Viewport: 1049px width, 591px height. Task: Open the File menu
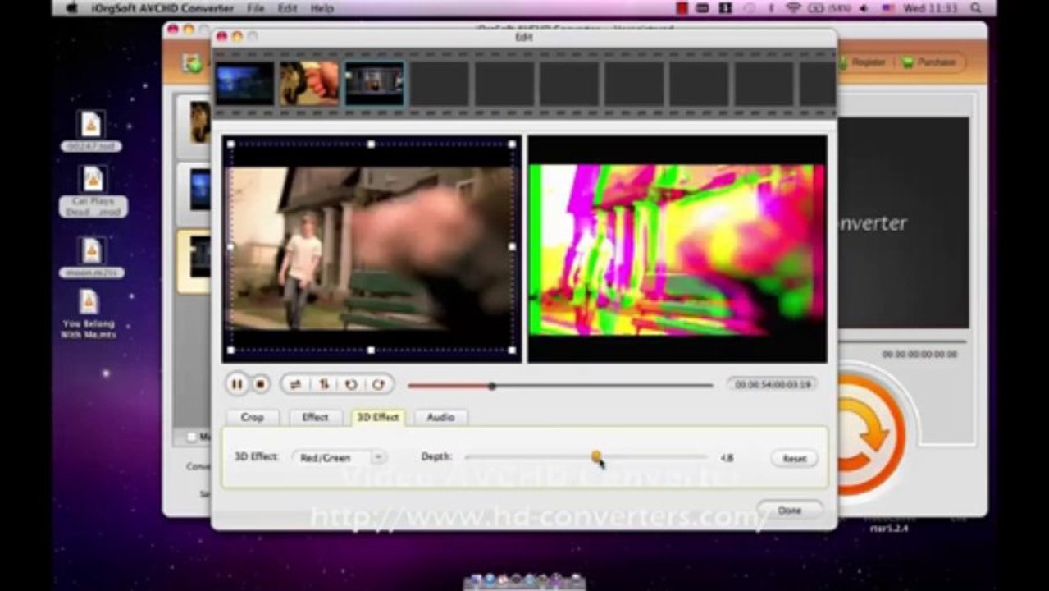click(256, 8)
